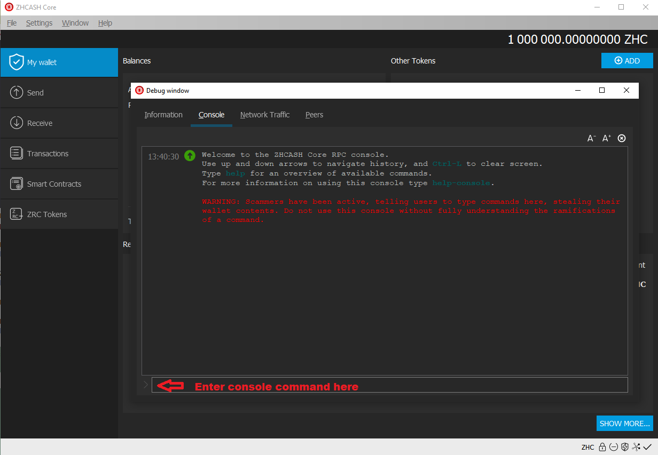Open the Window menu
The height and width of the screenshot is (455, 658).
[x=75, y=23]
